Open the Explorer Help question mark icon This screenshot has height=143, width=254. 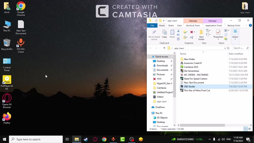pos(250,25)
